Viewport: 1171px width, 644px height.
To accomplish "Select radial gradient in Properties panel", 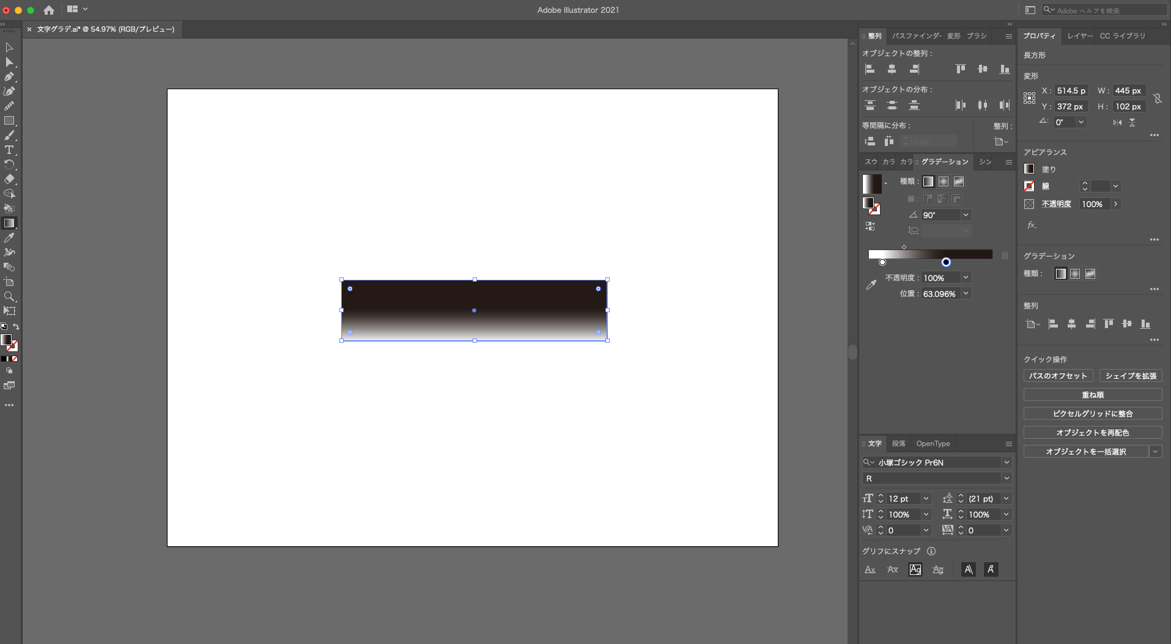I will point(1075,274).
